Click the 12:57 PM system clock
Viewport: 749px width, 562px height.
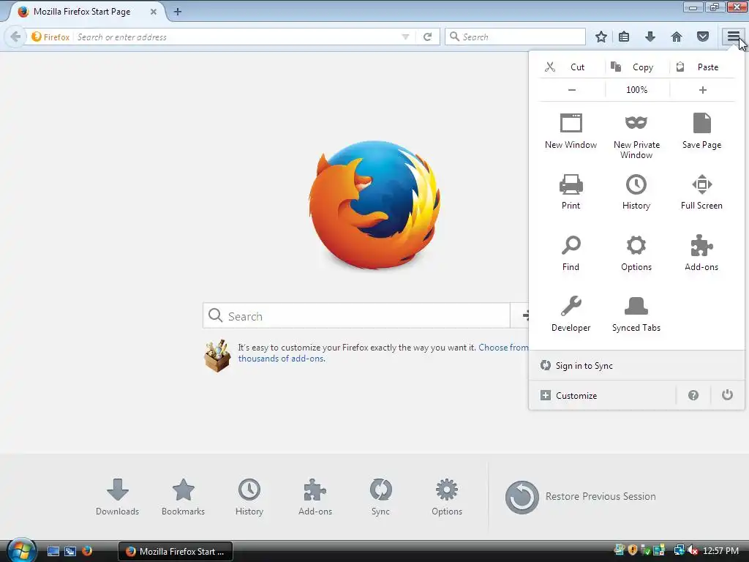(720, 550)
